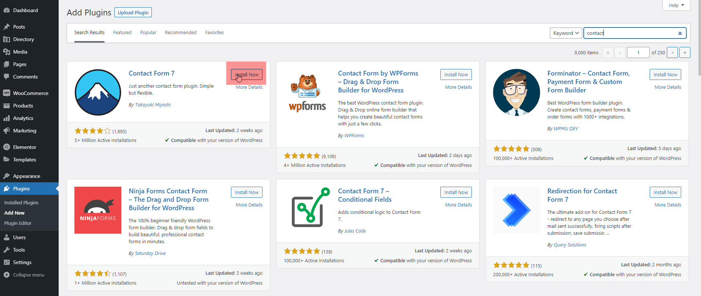
Task: Install the Forminator plugin
Action: pyautogui.click(x=665, y=74)
